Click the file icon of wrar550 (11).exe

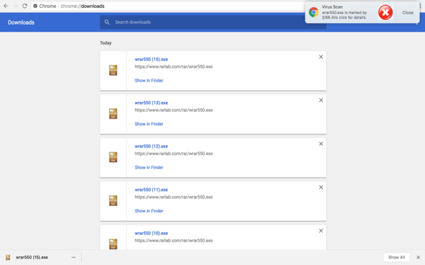[113, 201]
